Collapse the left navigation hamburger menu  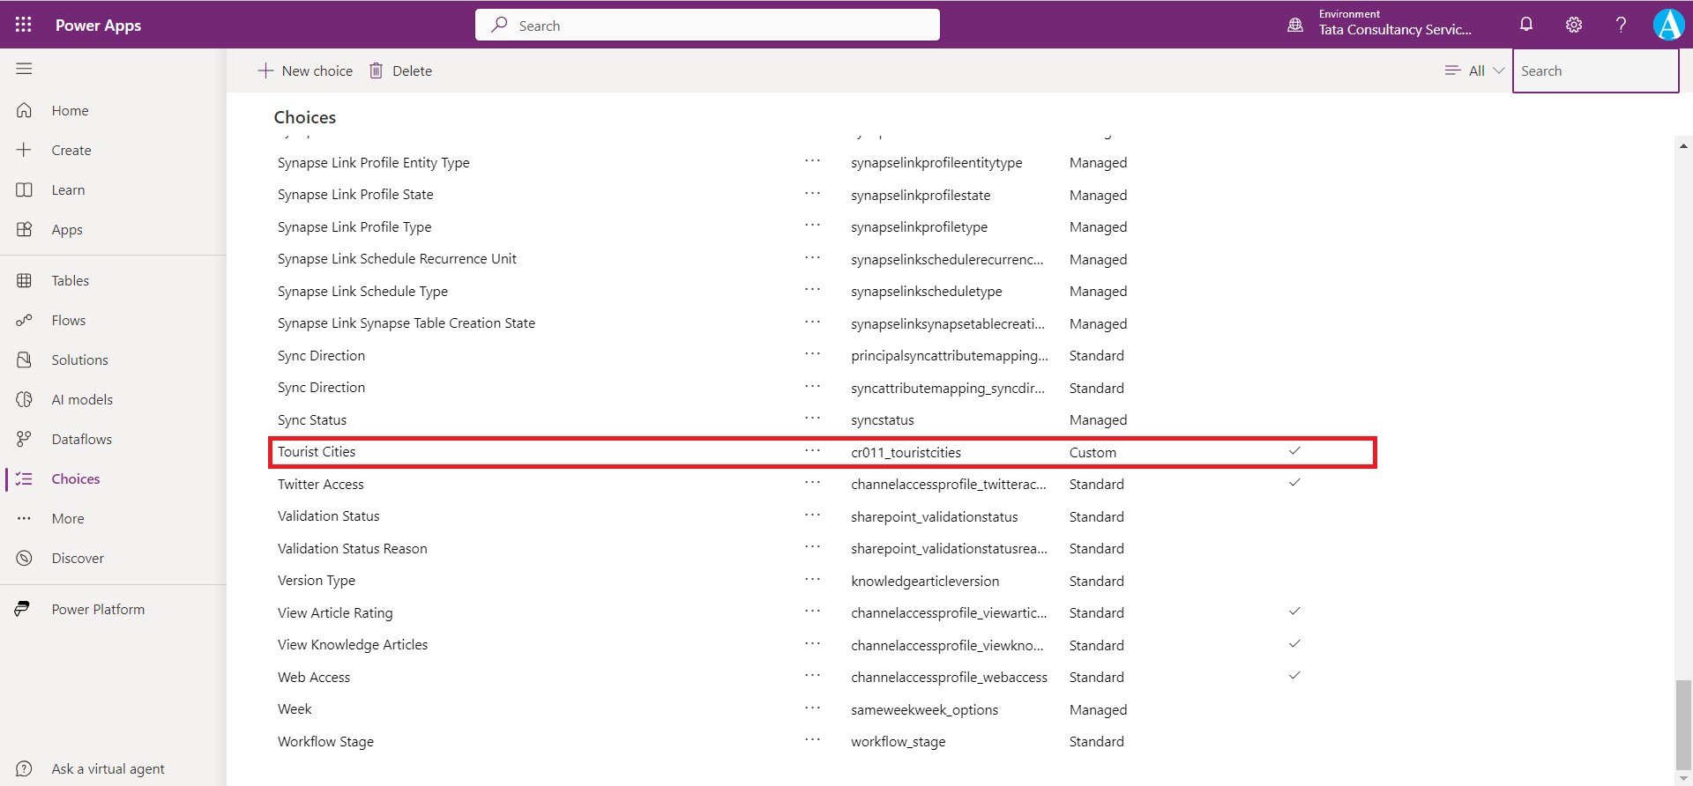(24, 69)
